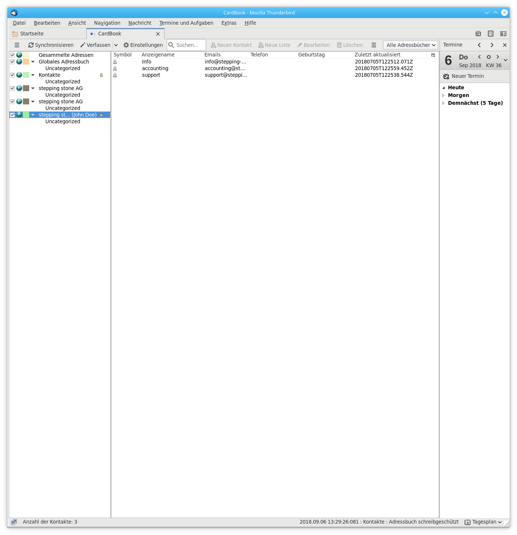Expand the Morgen section in Termine

pyautogui.click(x=444, y=95)
